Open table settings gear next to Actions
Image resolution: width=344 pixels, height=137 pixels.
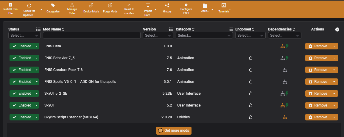[337, 29]
